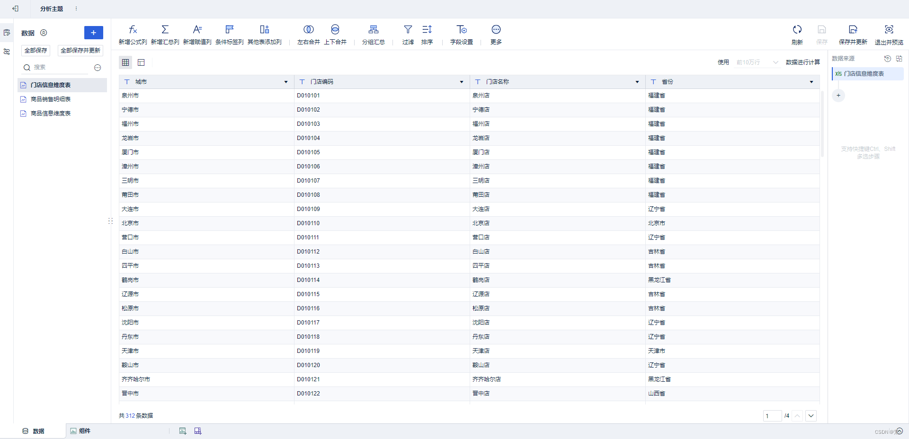Viewport: 909px width, 439px height.
Task: Click the 城市 column header
Action: point(206,82)
